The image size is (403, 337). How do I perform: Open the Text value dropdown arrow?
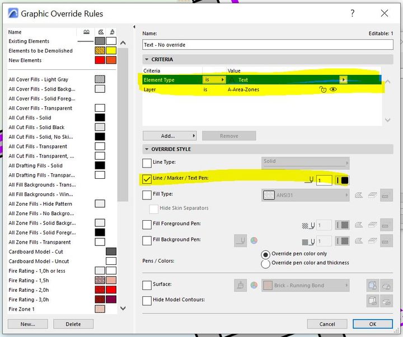(343, 79)
